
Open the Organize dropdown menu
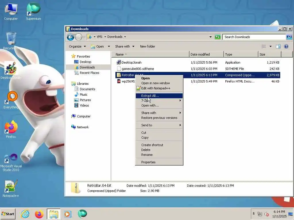click(x=77, y=46)
